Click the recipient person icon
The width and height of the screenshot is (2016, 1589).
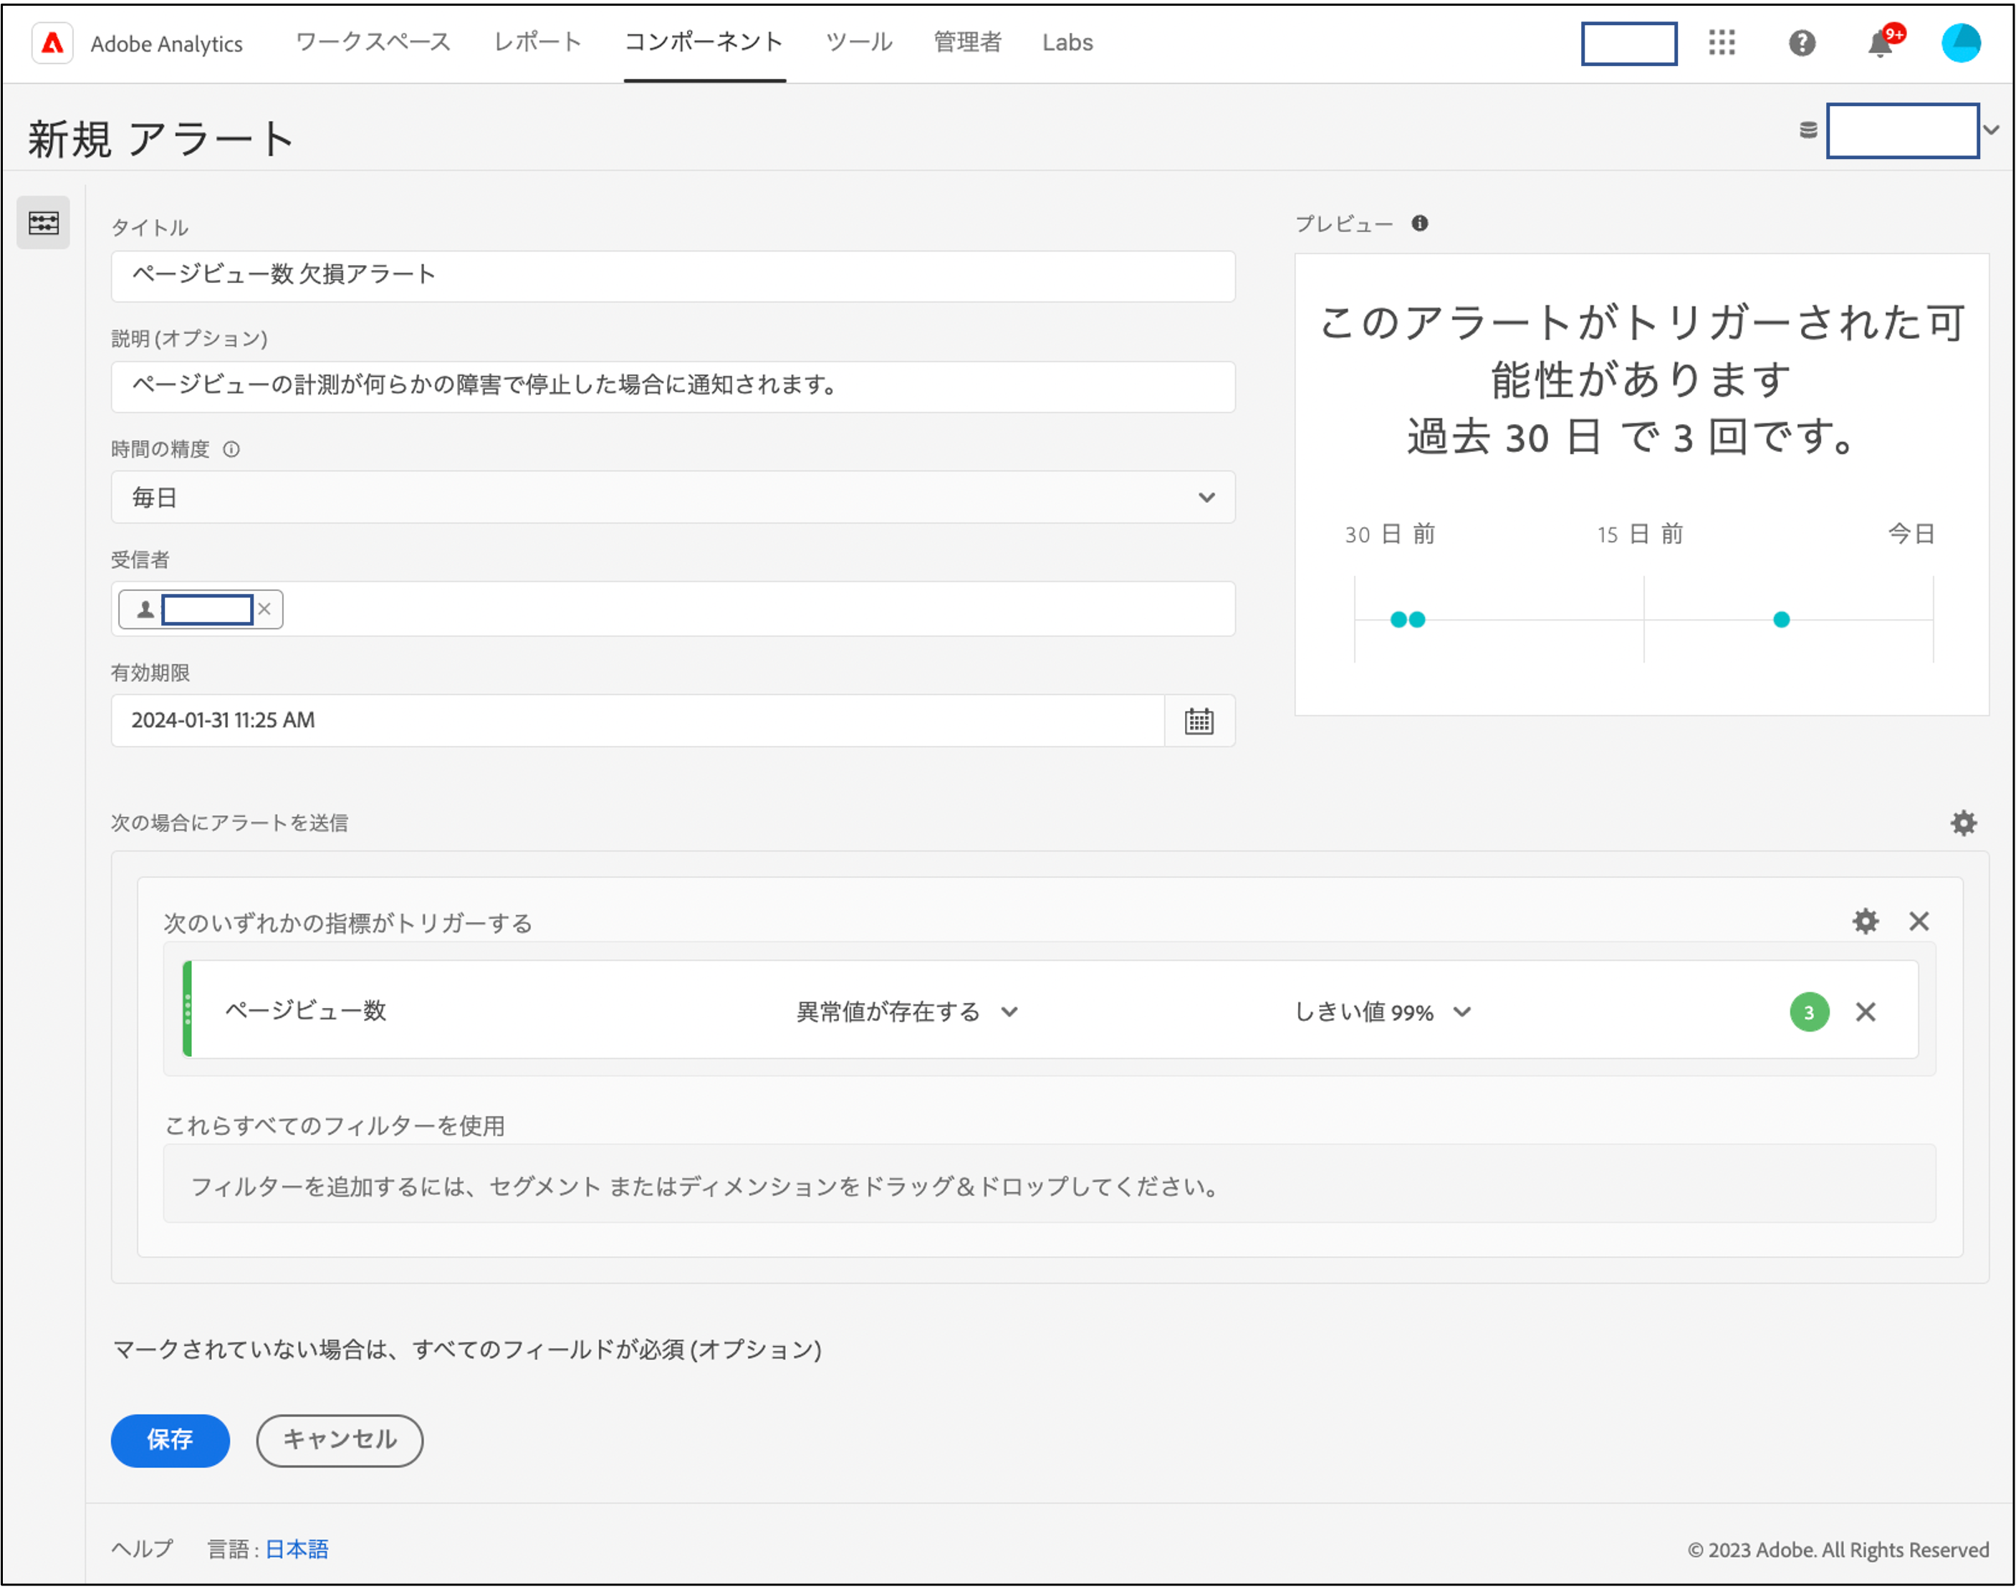pyautogui.click(x=145, y=610)
